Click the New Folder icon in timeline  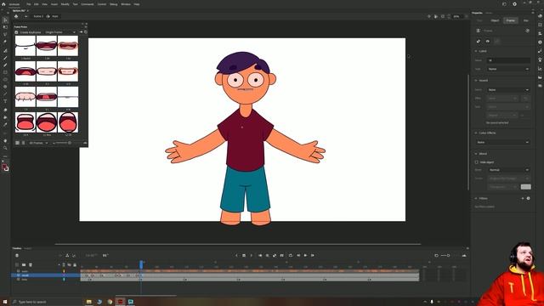(x=24, y=264)
